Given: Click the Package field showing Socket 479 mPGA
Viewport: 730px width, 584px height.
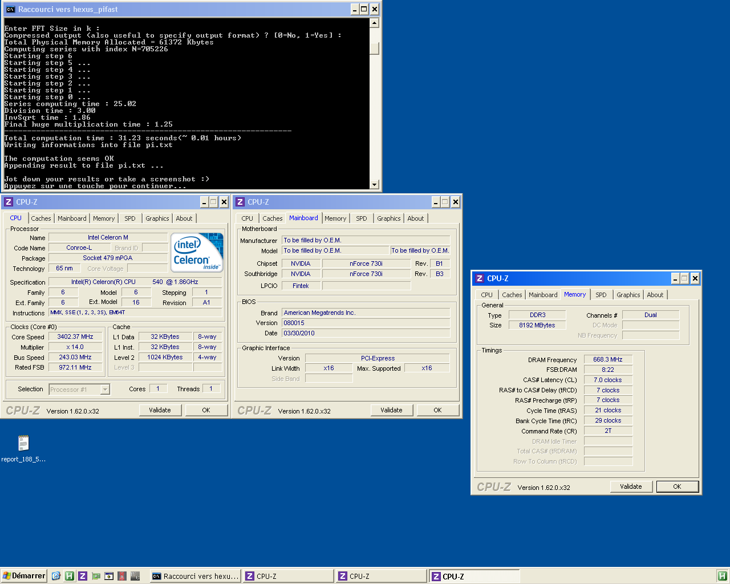Looking at the screenshot, I should [x=108, y=258].
